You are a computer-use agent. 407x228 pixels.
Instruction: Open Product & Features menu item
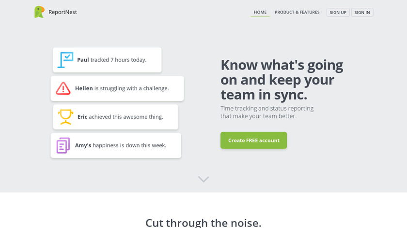pyautogui.click(x=297, y=13)
